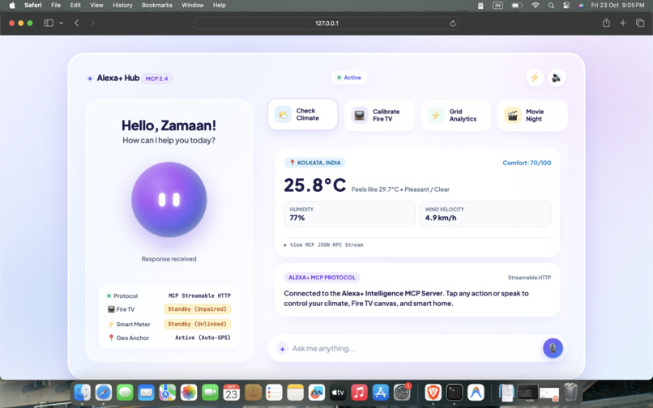Open the History menu

122,5
